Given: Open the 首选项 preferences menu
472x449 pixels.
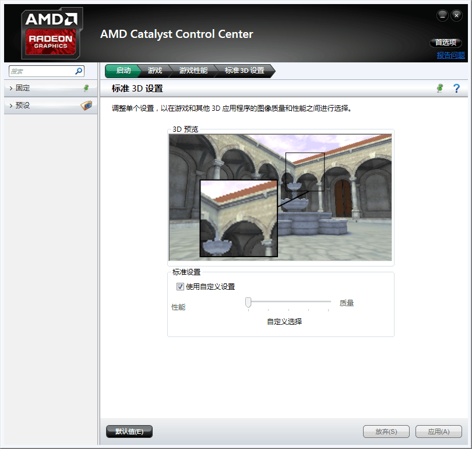Looking at the screenshot, I should coord(446,43).
